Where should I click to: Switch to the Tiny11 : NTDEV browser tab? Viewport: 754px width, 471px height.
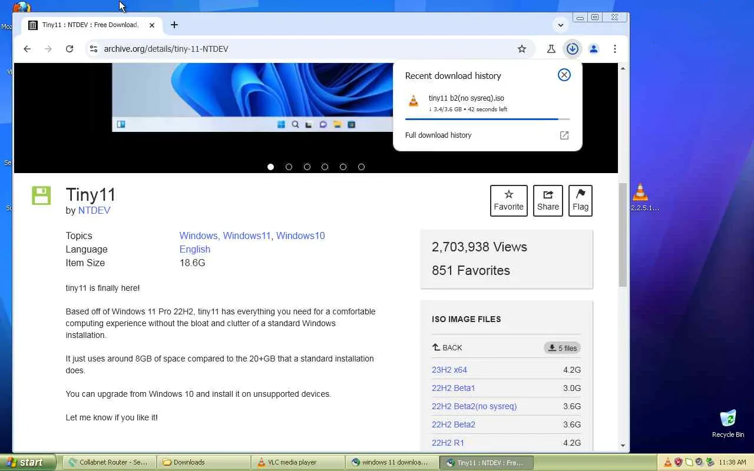point(90,25)
